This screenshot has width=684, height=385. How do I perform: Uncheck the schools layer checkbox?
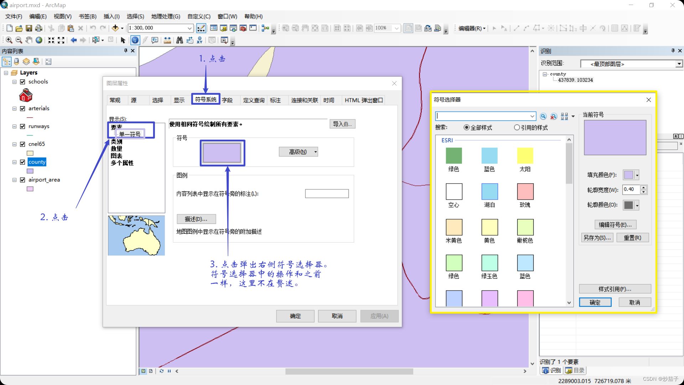tap(23, 82)
